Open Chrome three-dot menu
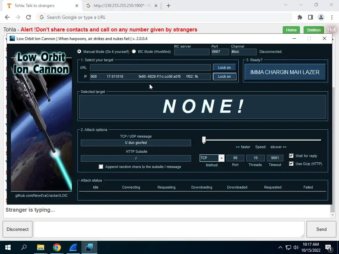Image resolution: width=339 pixels, height=254 pixels. pyautogui.click(x=332, y=17)
